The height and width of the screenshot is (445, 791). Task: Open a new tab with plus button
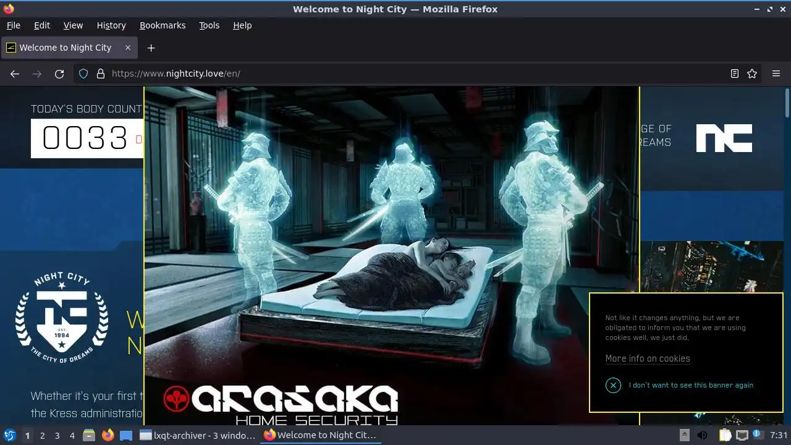[x=151, y=48]
